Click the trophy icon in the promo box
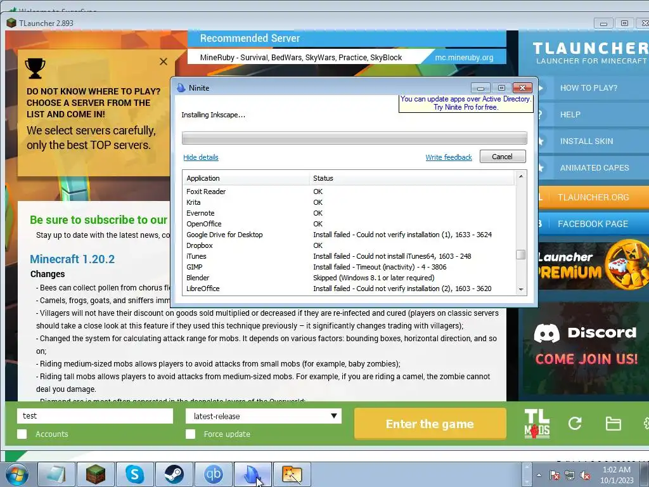 (35, 68)
